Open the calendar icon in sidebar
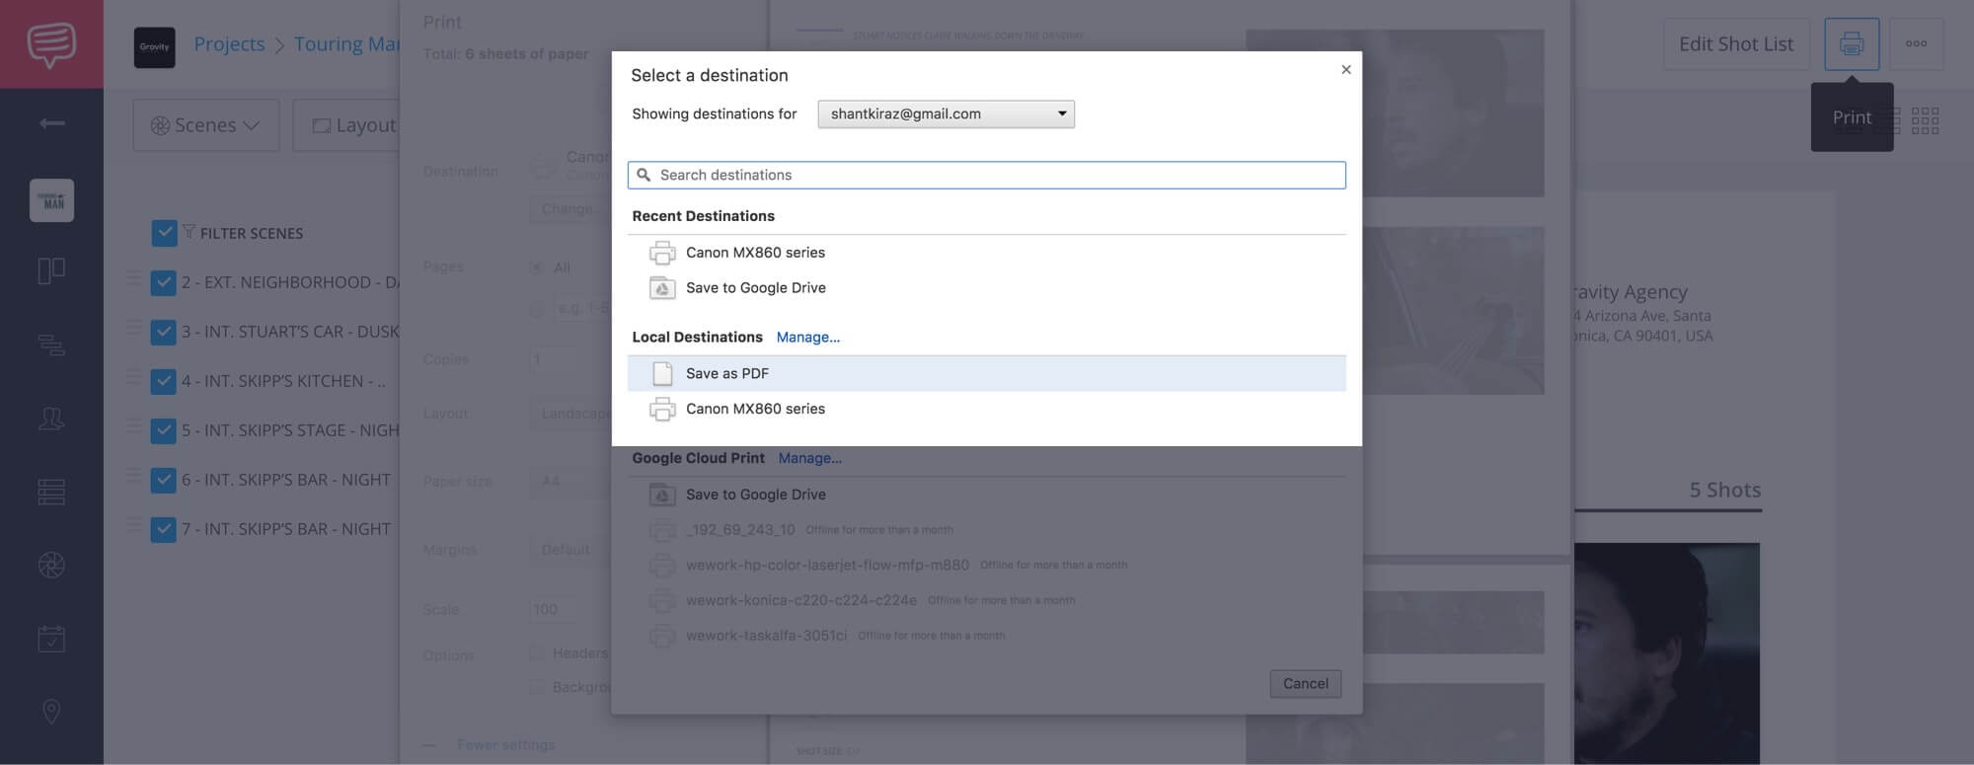 tap(51, 639)
